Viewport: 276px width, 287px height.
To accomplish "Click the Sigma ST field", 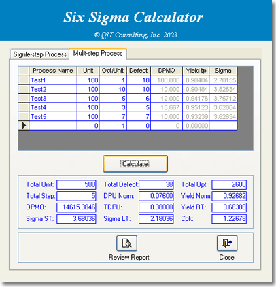I will pyautogui.click(x=76, y=219).
